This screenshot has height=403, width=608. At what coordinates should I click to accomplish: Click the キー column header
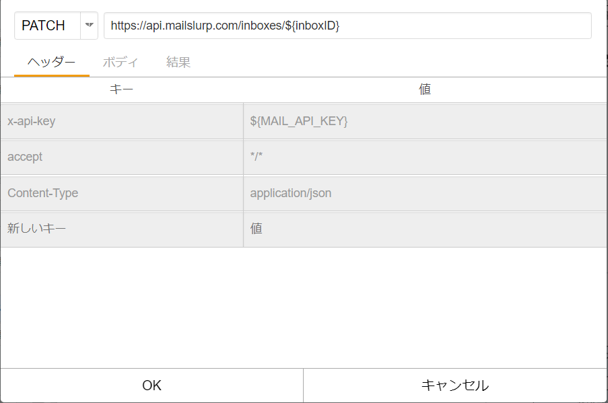[x=122, y=89]
